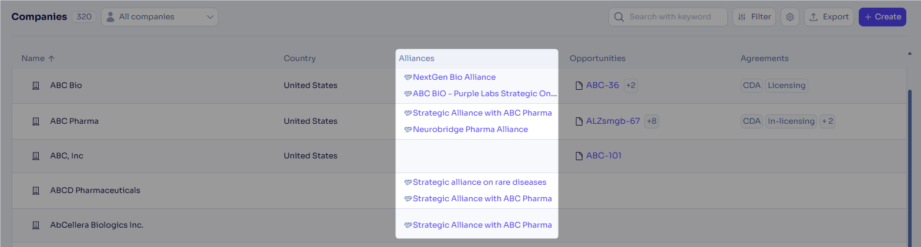Viewport: 921px width, 247px height.
Task: Open the Neurobridge Pharma Alliance link
Action: (470, 130)
